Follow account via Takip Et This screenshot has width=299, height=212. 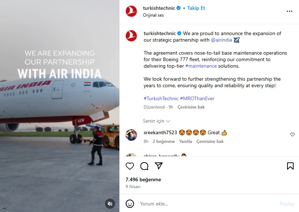coord(196,8)
